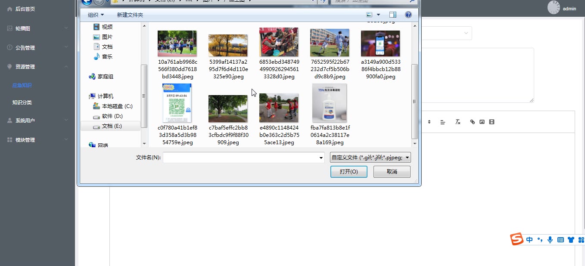
Task: Select file 6853ebd3487494990926294561 3328d0.jpeg thumbnail
Action: [x=279, y=42]
